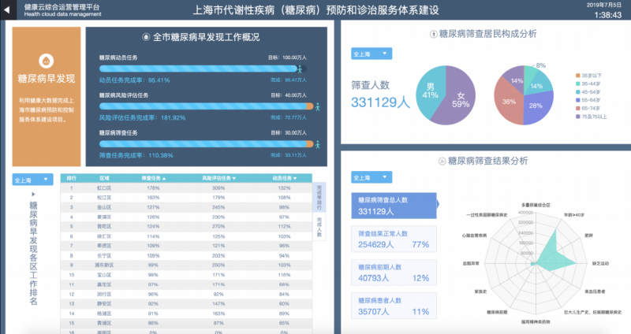This screenshot has width=631, height=334.
Task: Select the 糖尿病前期人数 40793人 card
Action: coord(392,273)
